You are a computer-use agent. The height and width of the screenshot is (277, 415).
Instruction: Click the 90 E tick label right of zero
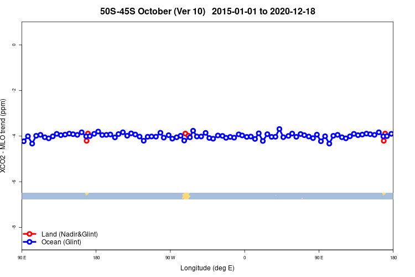tap(319, 258)
